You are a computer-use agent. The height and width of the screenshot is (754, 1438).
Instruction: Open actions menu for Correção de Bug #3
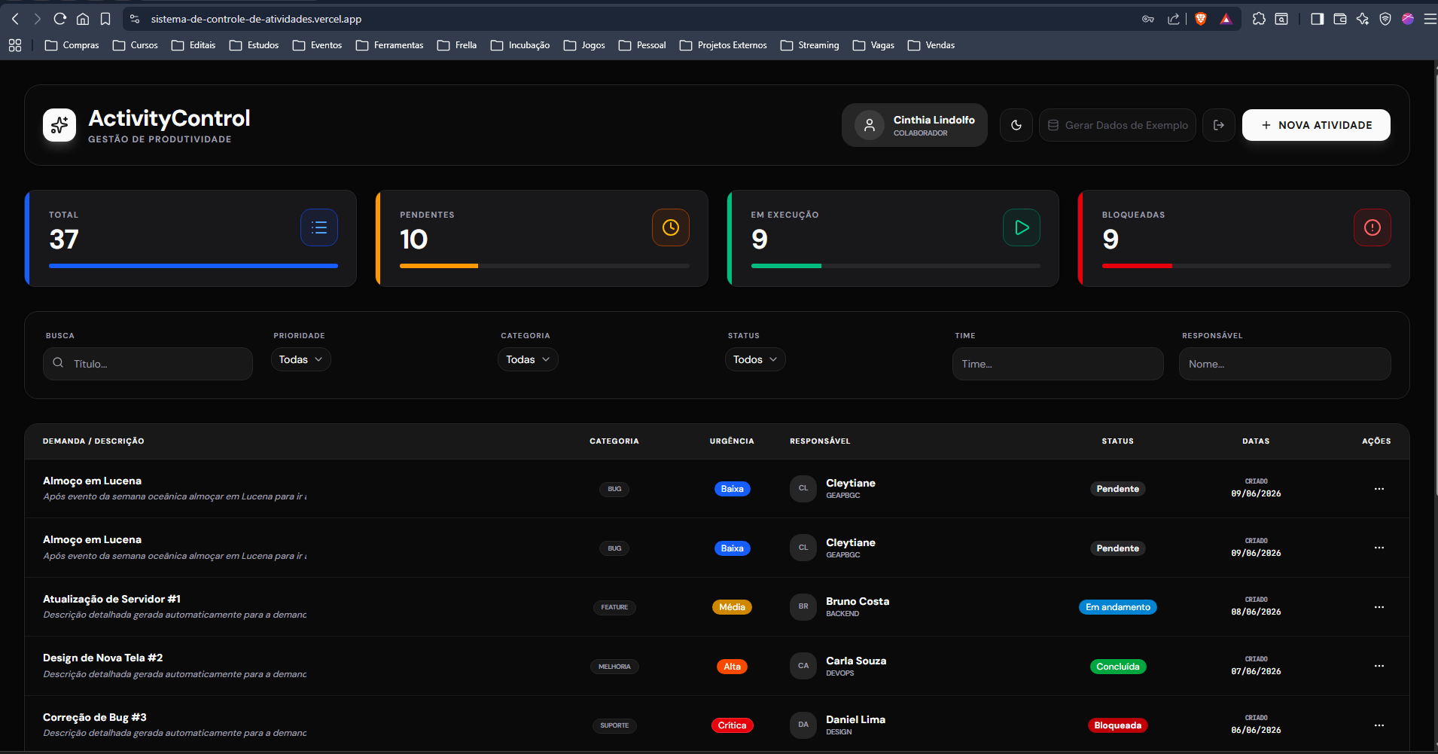1379,725
